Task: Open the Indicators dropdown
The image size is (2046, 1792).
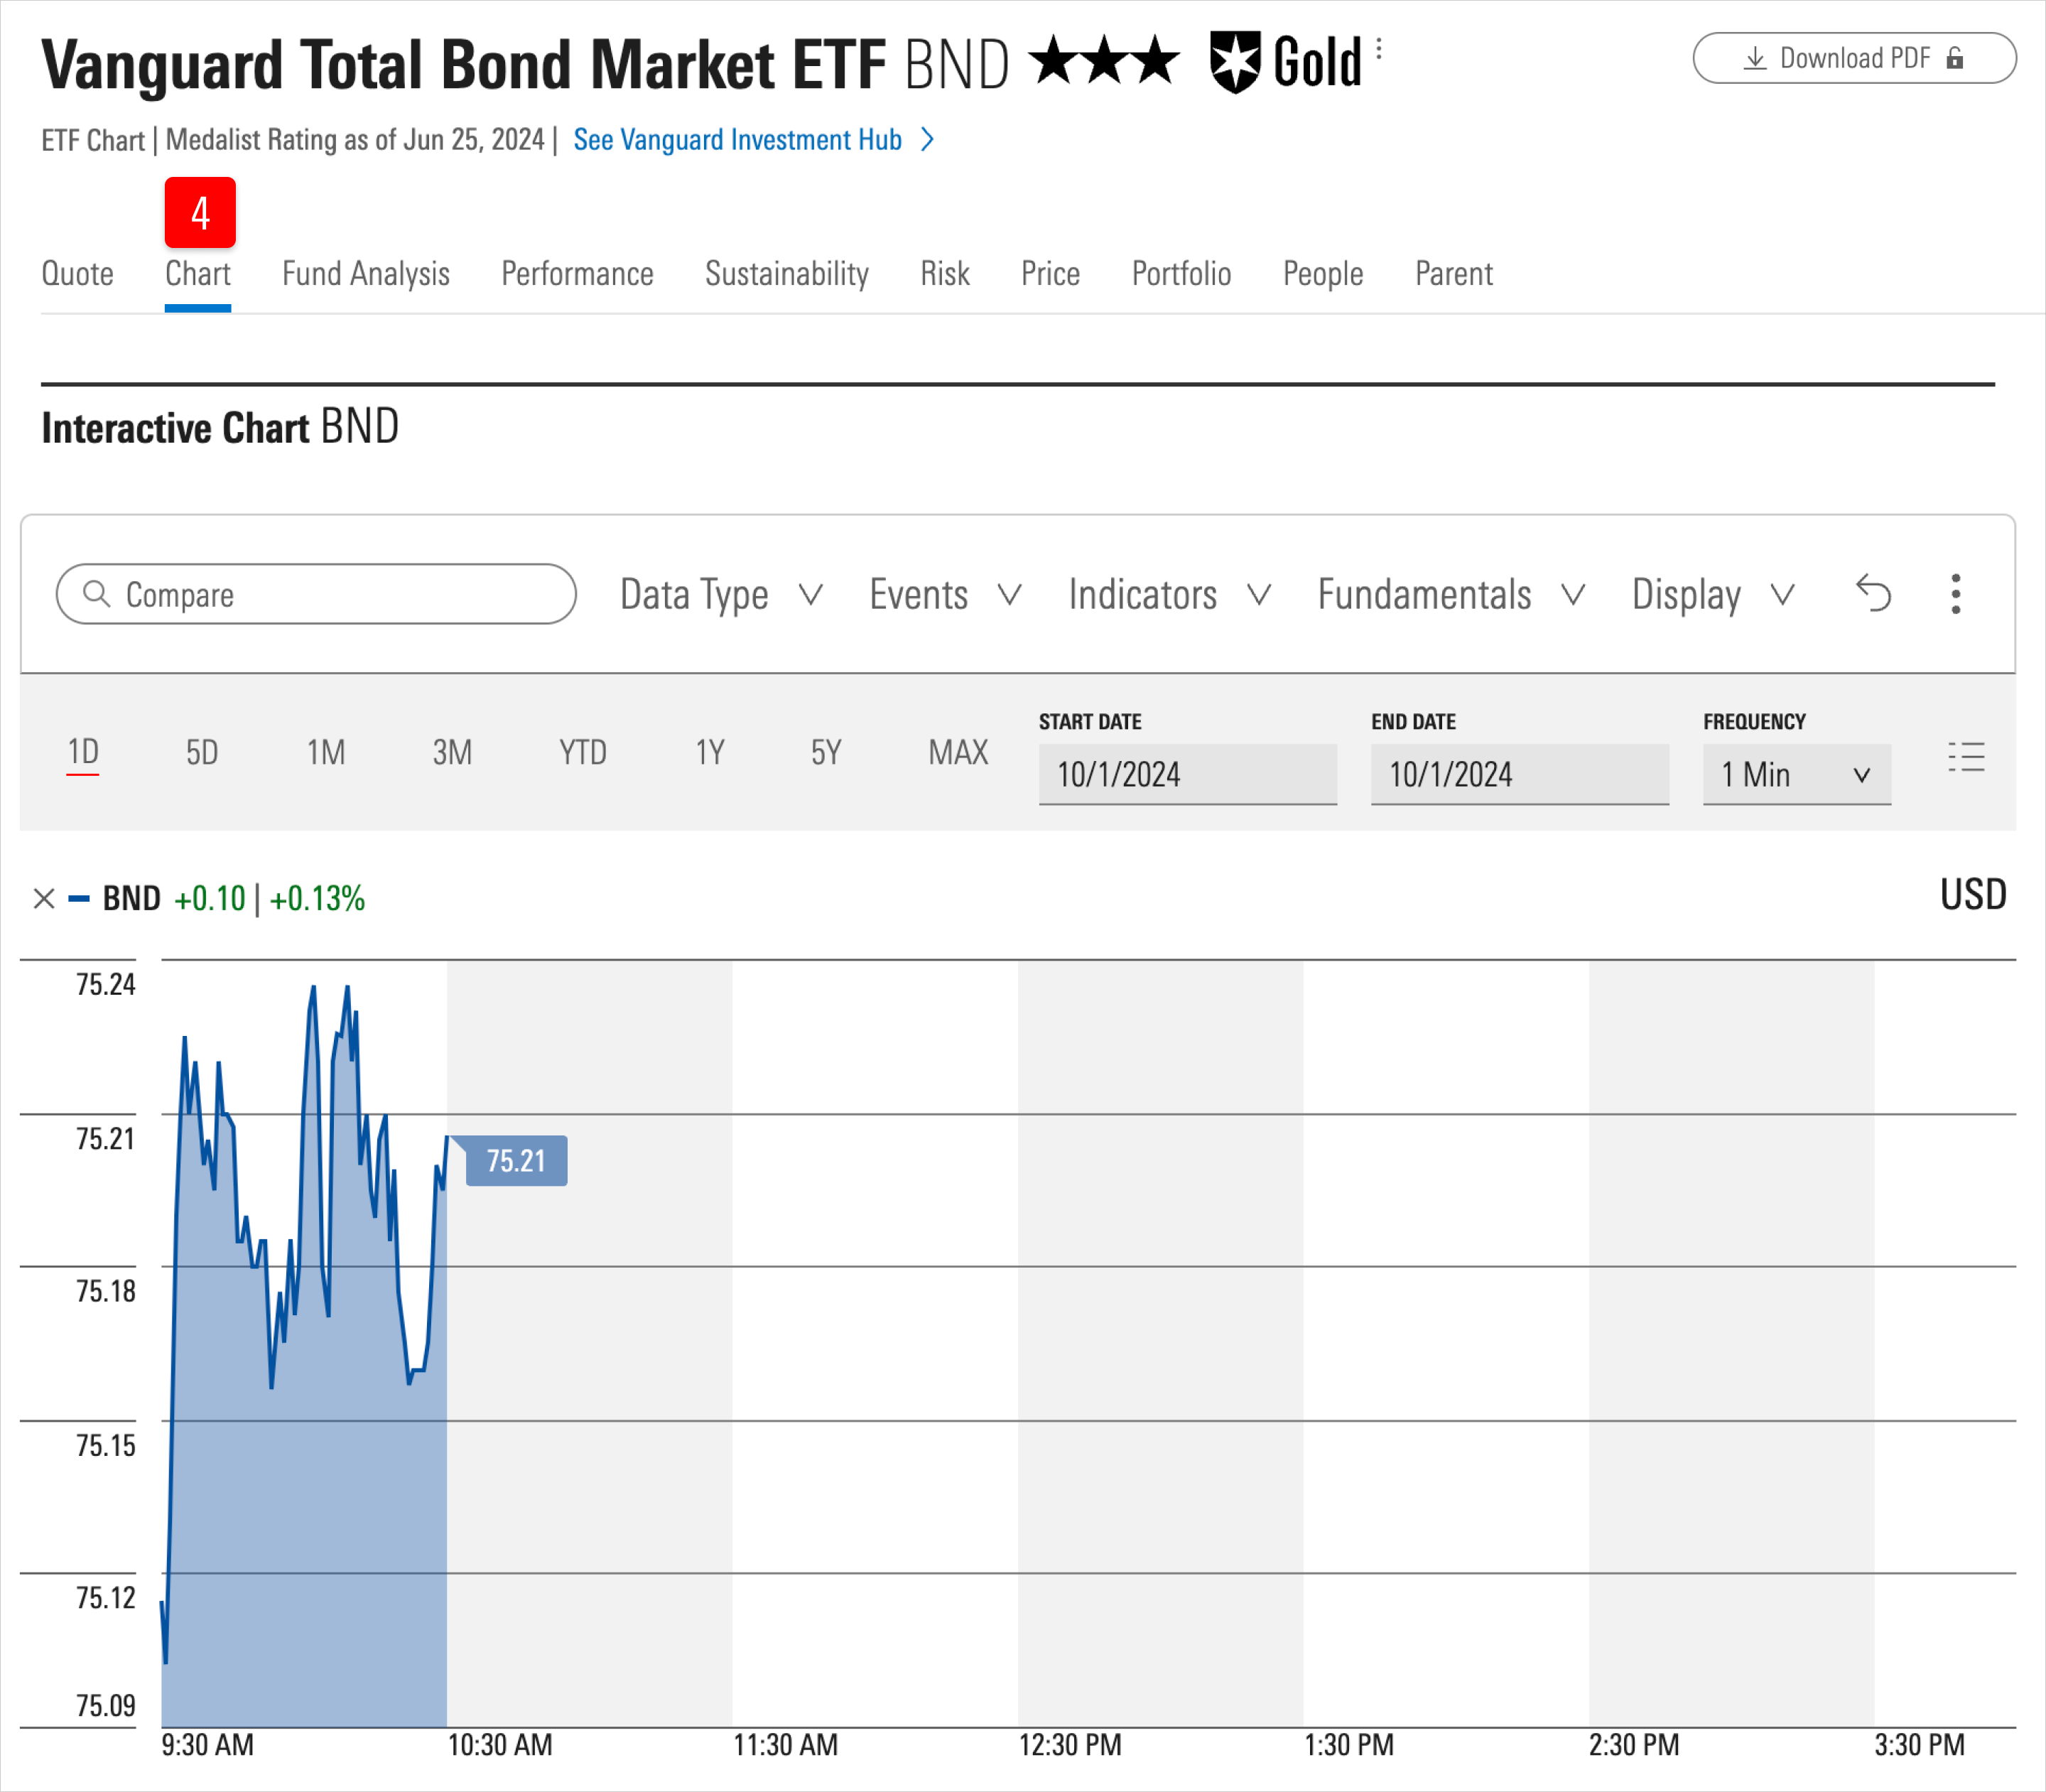Action: click(x=1169, y=594)
